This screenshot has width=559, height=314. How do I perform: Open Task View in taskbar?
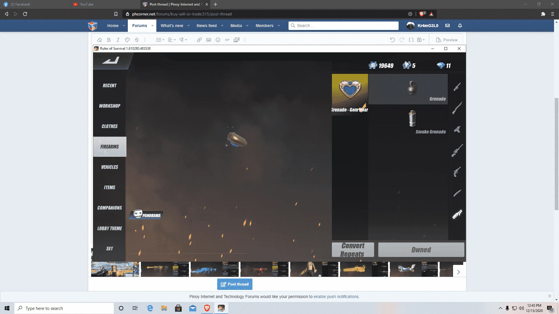pos(135,308)
